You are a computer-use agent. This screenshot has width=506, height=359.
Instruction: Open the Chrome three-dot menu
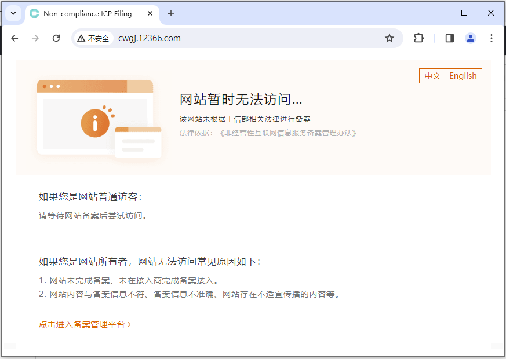[492, 38]
